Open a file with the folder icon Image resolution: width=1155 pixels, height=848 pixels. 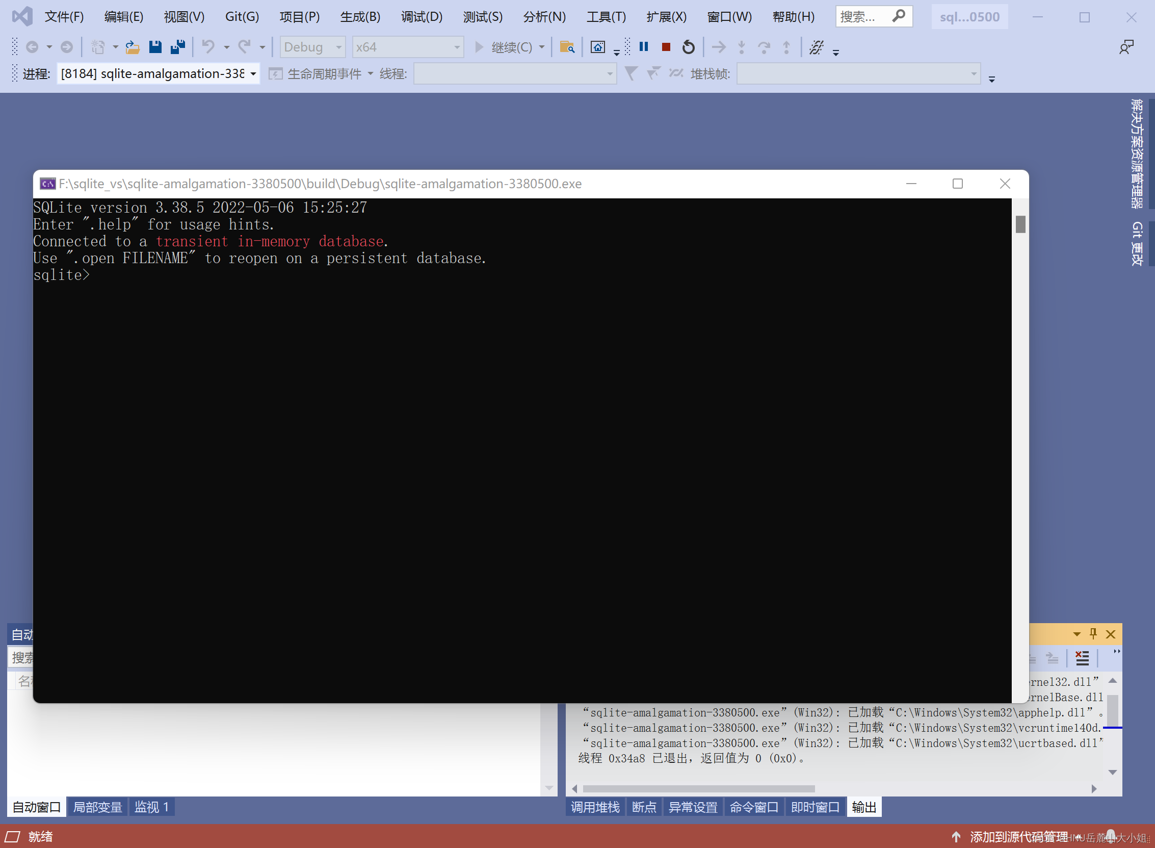click(133, 47)
